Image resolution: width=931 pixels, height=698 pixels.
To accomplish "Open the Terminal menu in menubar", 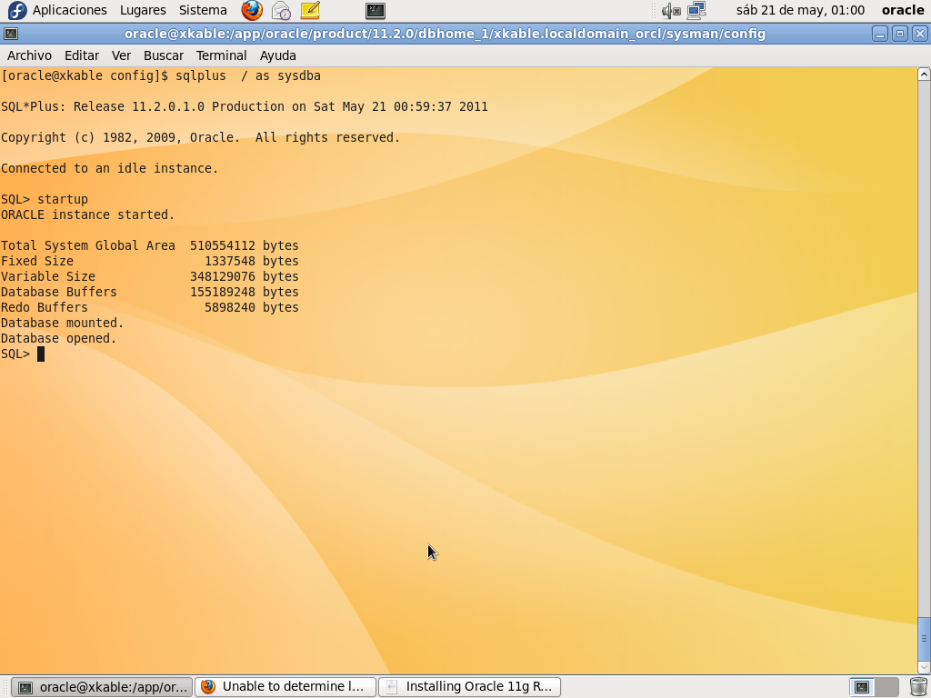I will click(221, 55).
